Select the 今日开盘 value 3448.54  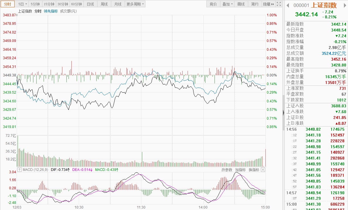pos(339,30)
